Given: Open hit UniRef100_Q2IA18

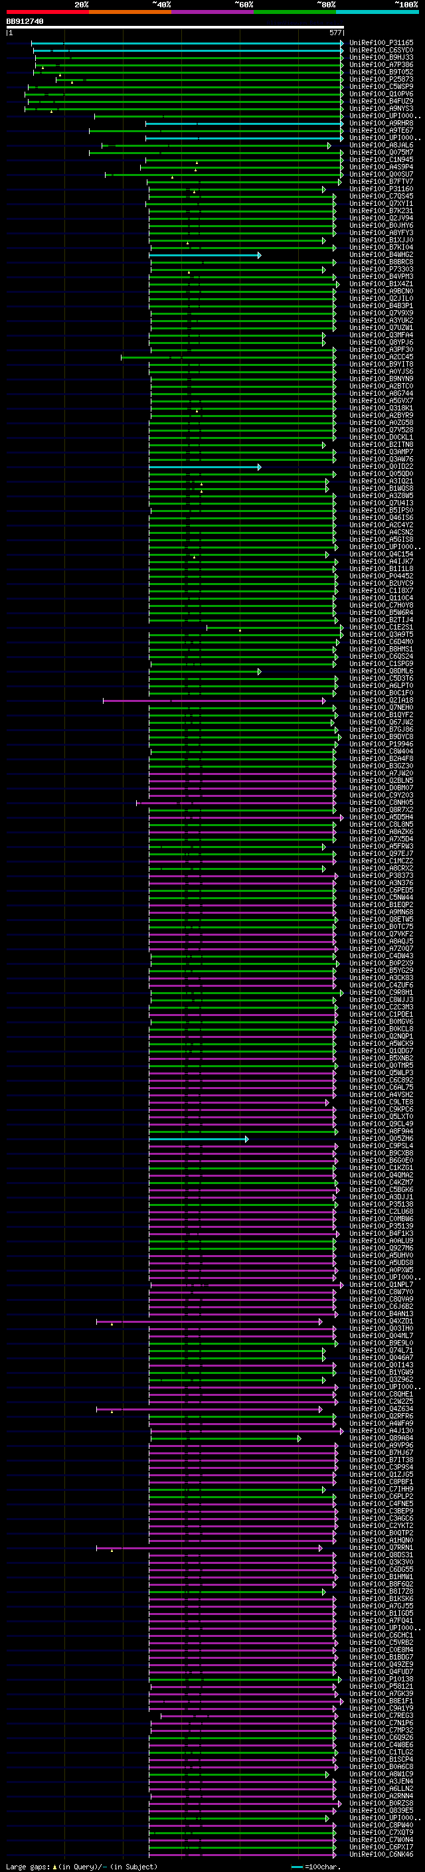Looking at the screenshot, I should [381, 701].
